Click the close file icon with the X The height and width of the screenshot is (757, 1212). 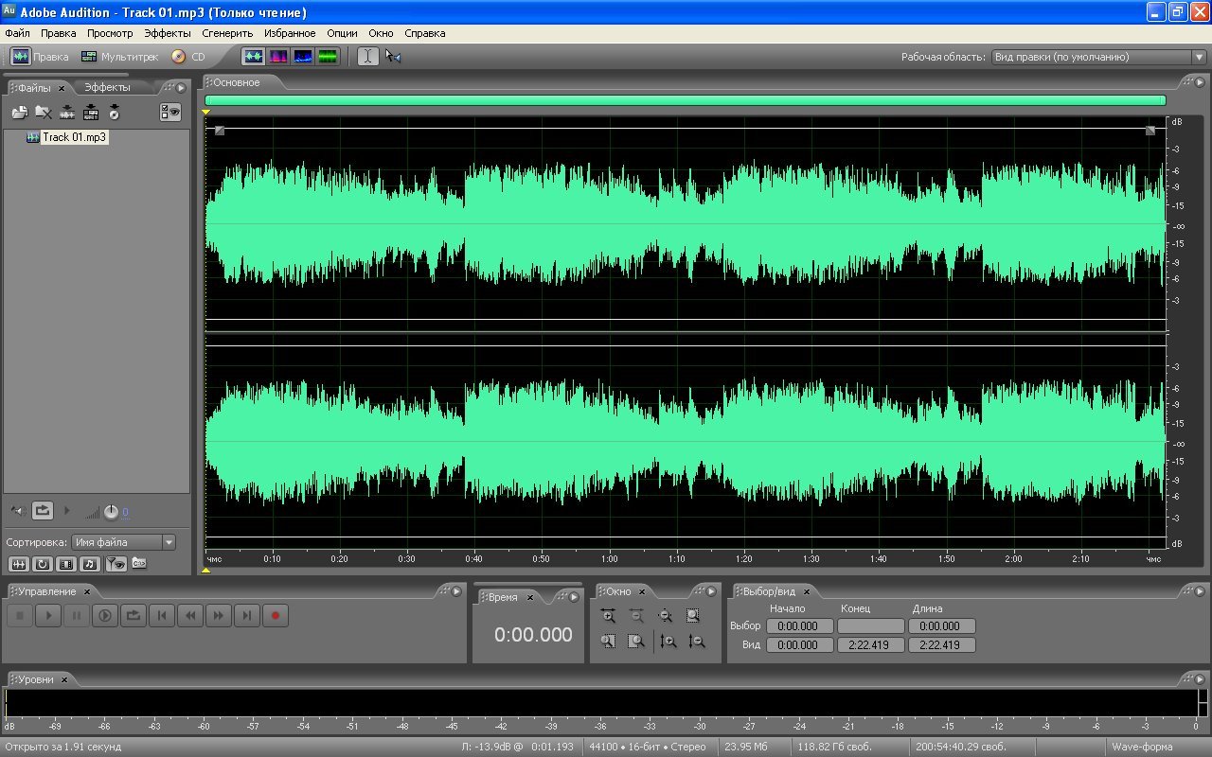pyautogui.click(x=43, y=113)
